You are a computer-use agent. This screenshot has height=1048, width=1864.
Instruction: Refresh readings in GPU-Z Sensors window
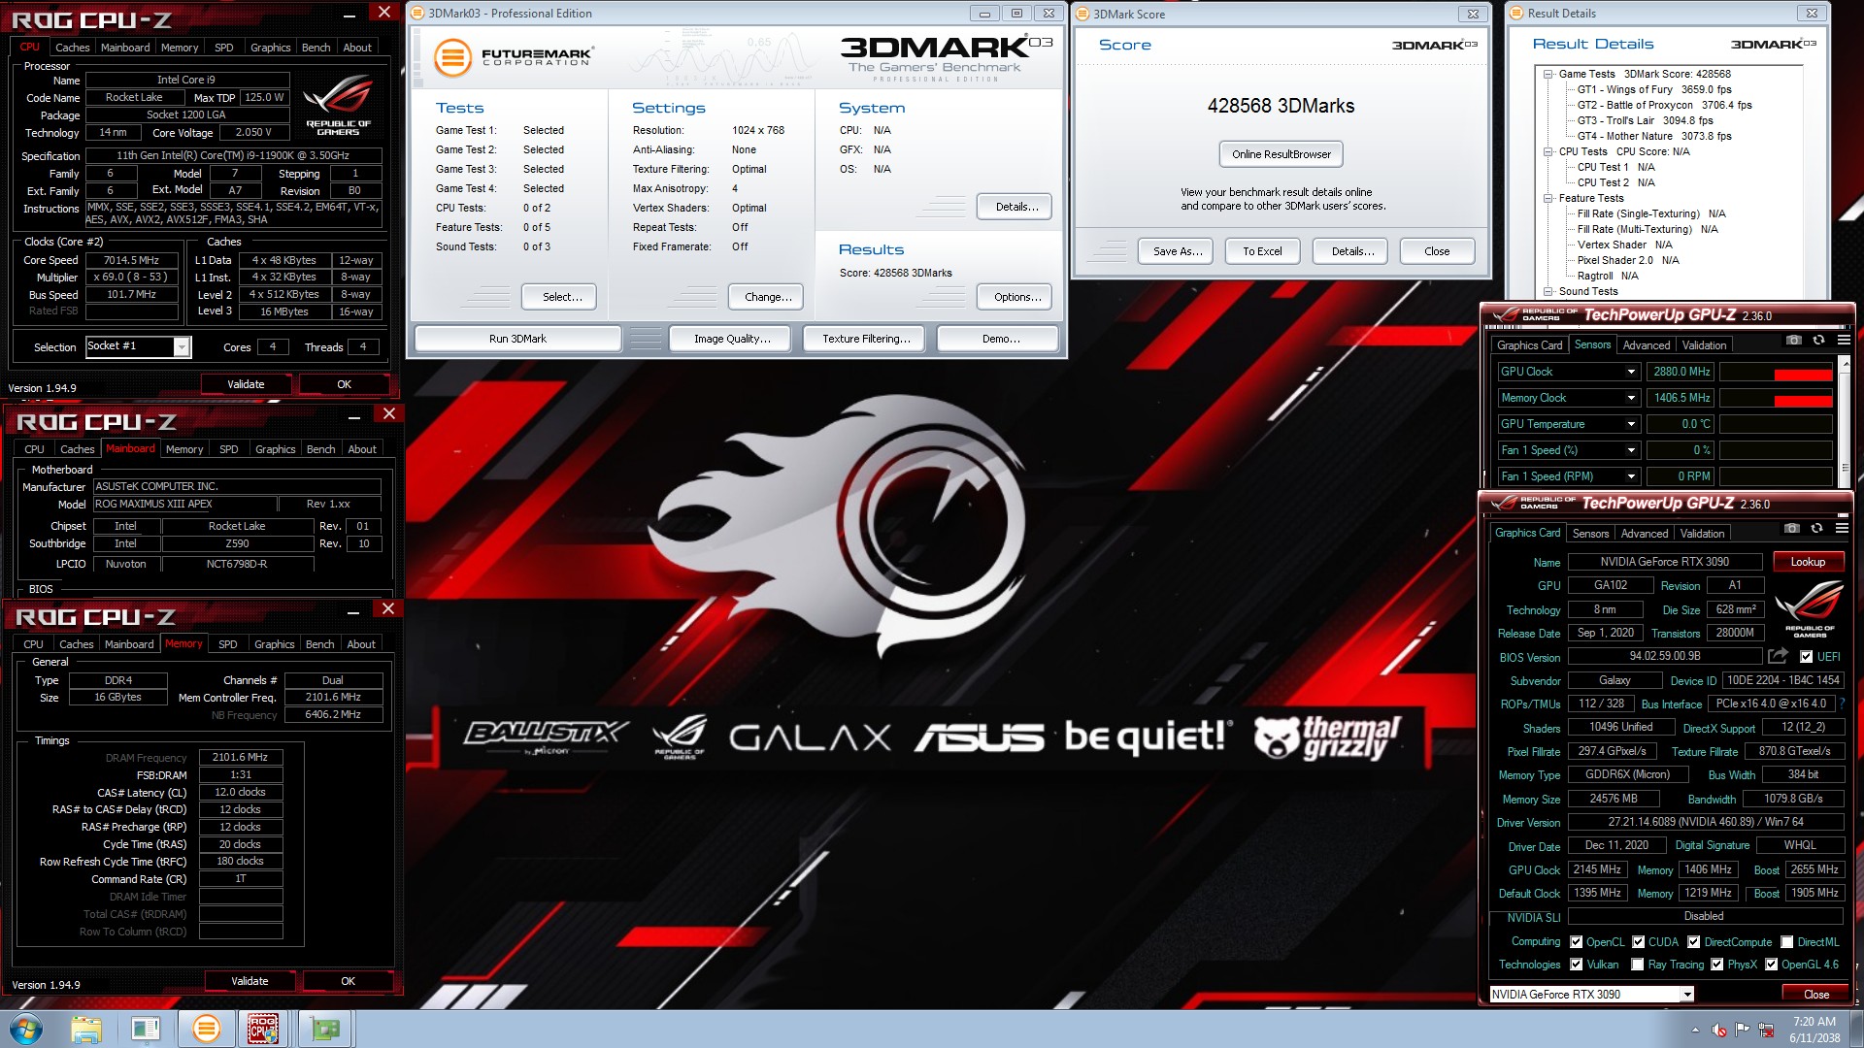[x=1818, y=341]
